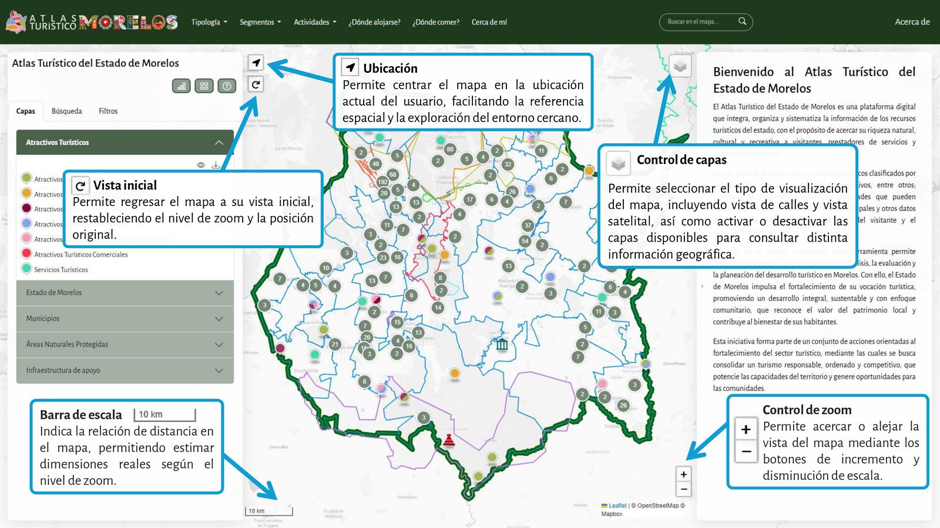
Task: Expand the Estado de Morelos section
Action: pyautogui.click(x=125, y=293)
